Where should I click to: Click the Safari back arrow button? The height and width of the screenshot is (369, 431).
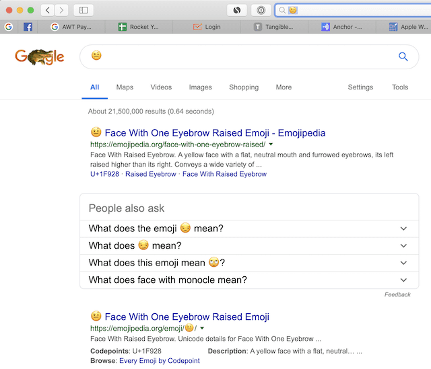pos(48,10)
